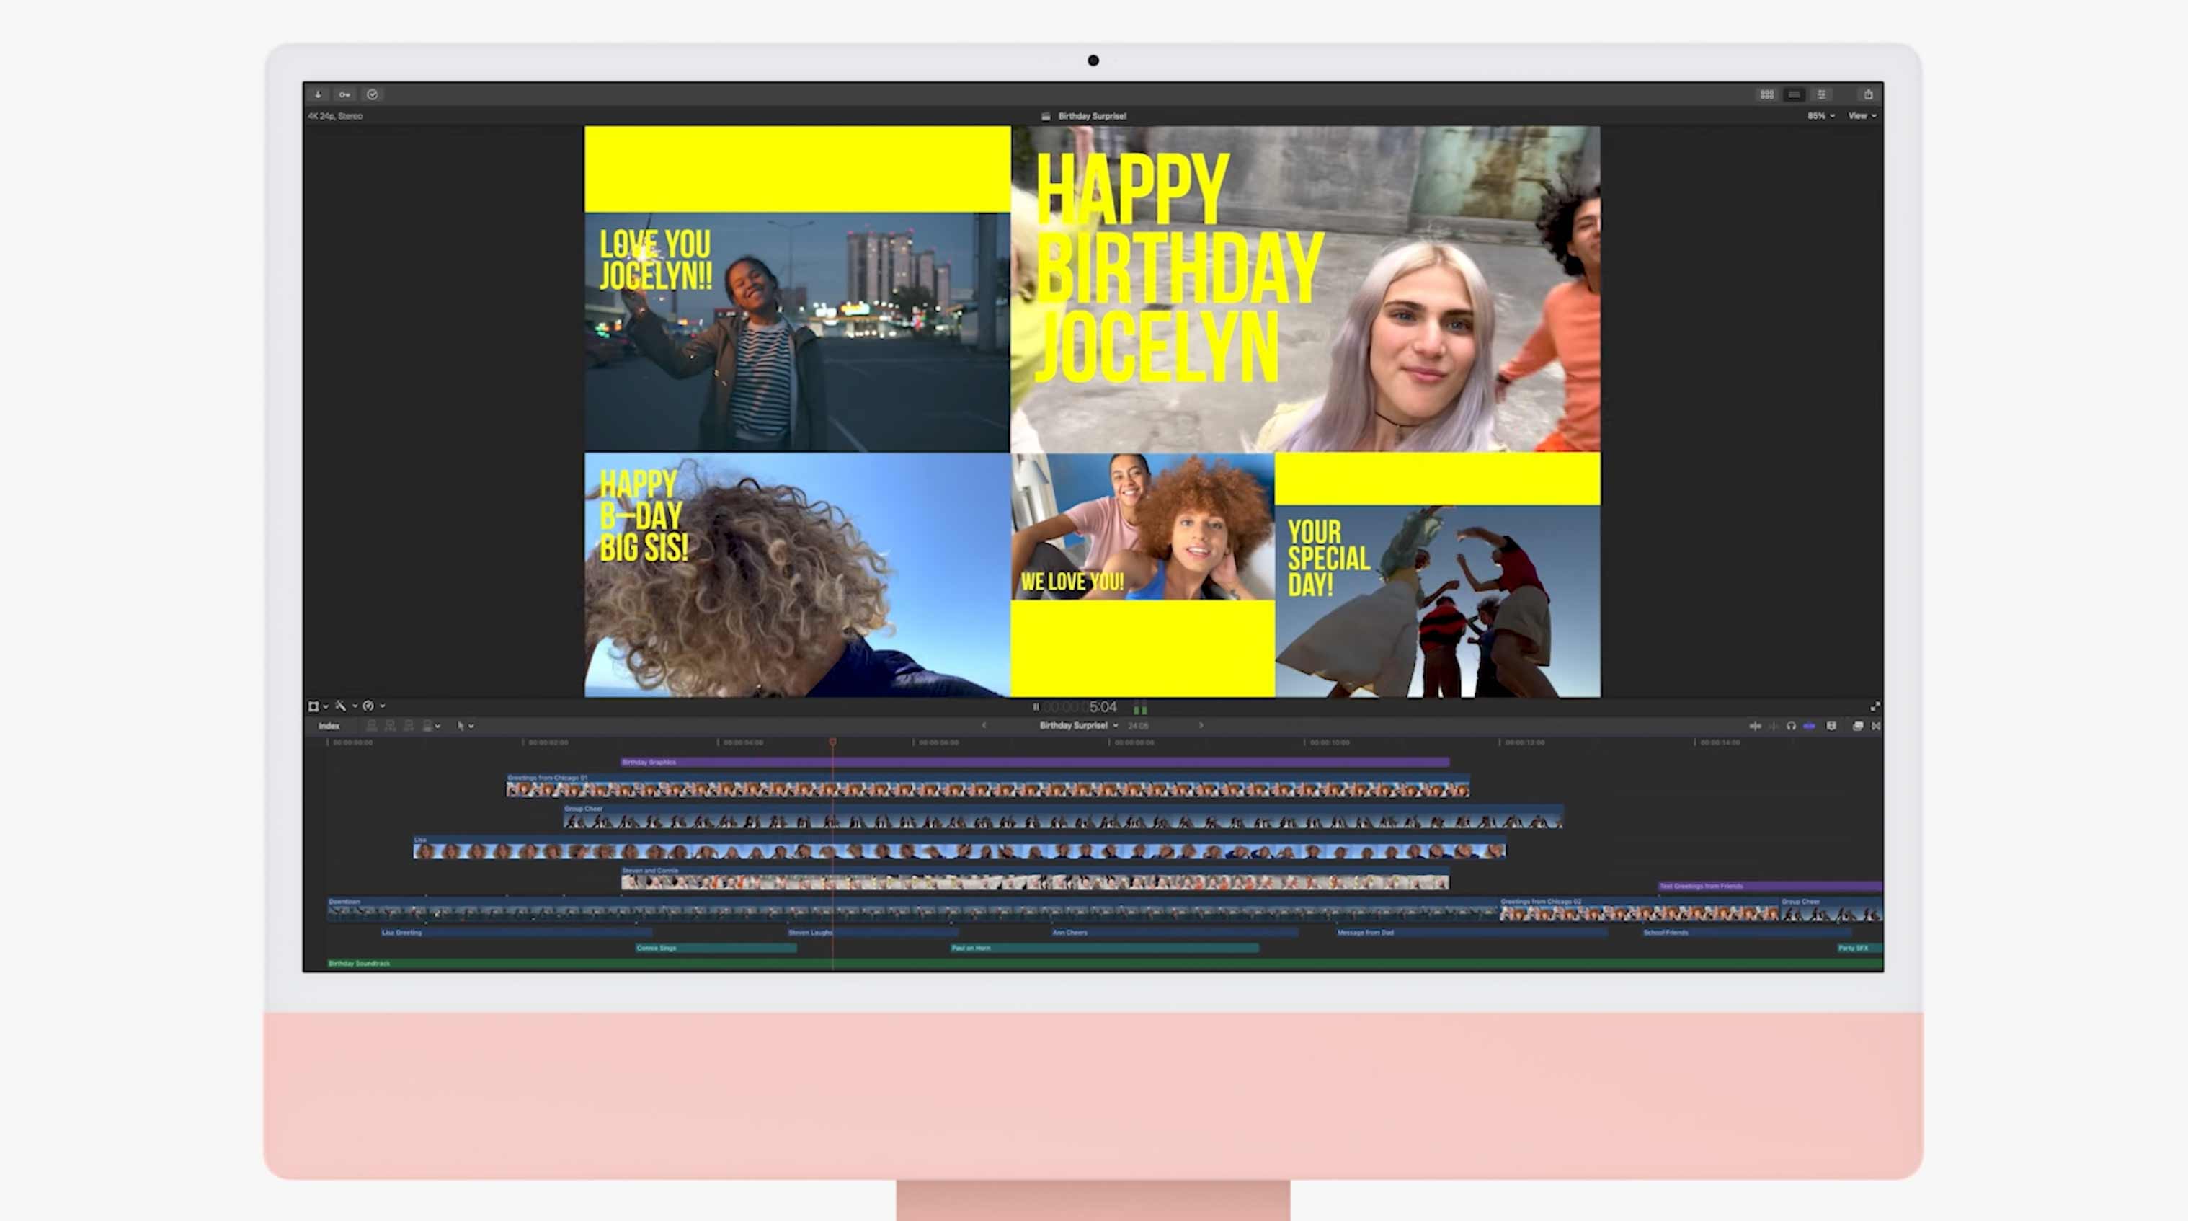Viewport: 2188px width, 1221px height.
Task: Select the purple Birthday Graphics title clip
Action: point(1035,762)
